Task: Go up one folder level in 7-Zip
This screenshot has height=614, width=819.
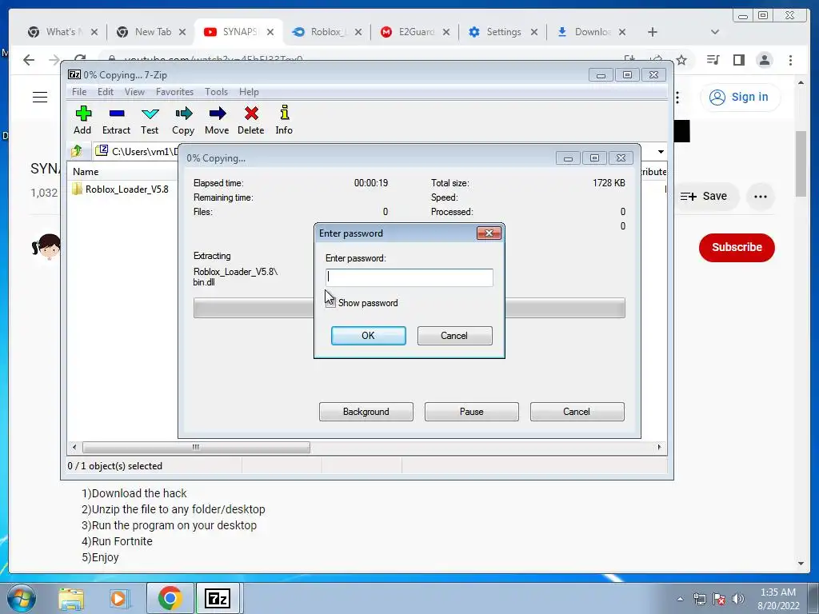Action: (77, 151)
